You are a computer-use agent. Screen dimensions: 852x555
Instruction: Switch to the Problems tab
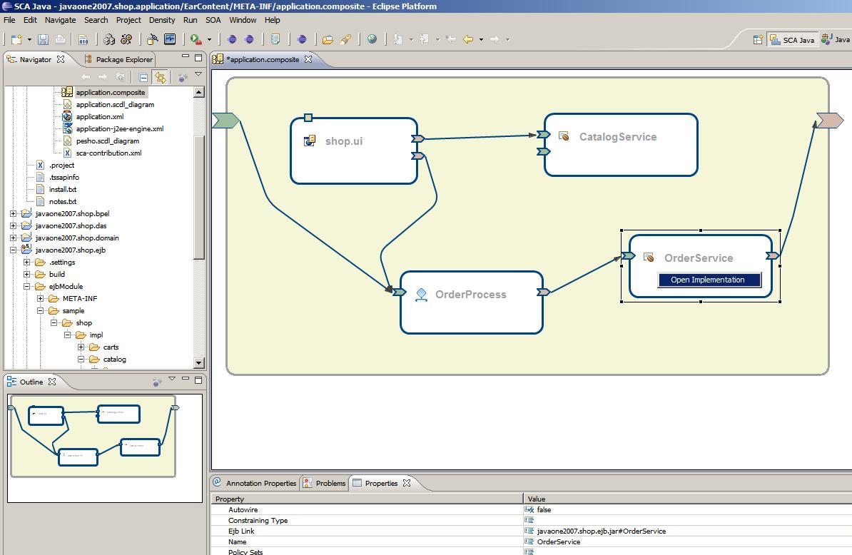325,483
